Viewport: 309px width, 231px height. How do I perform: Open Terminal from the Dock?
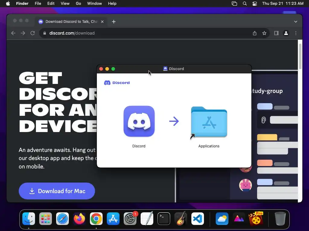(164, 219)
